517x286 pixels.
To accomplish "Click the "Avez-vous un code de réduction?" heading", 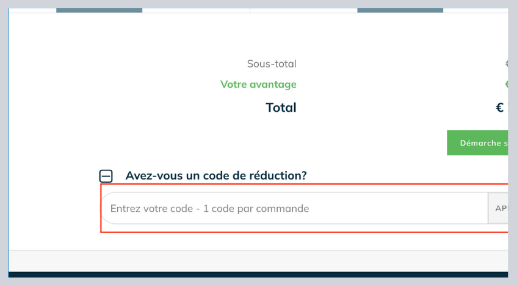I will [216, 176].
